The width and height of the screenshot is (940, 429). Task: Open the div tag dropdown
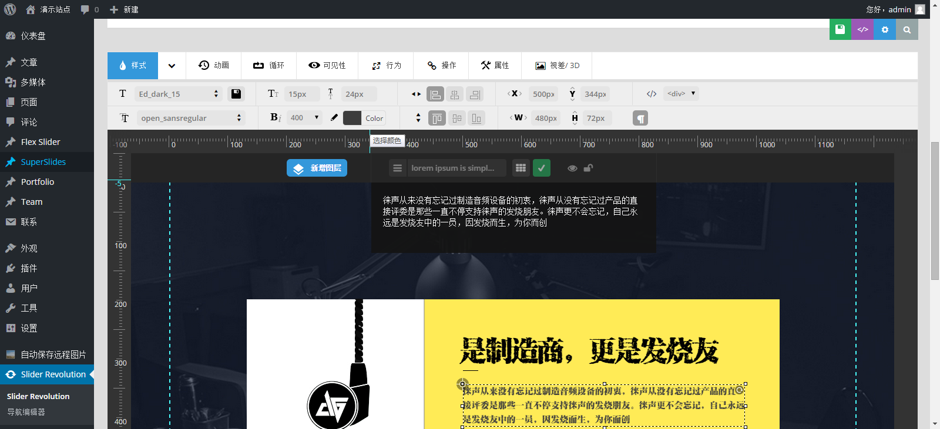681,93
